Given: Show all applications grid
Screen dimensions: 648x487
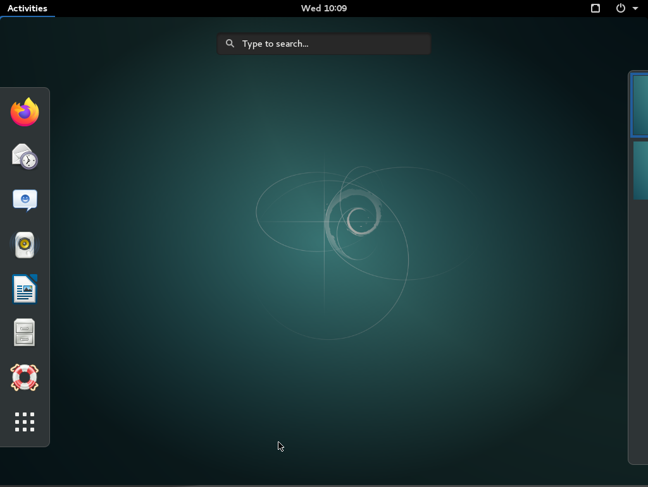Looking at the screenshot, I should pyautogui.click(x=25, y=422).
